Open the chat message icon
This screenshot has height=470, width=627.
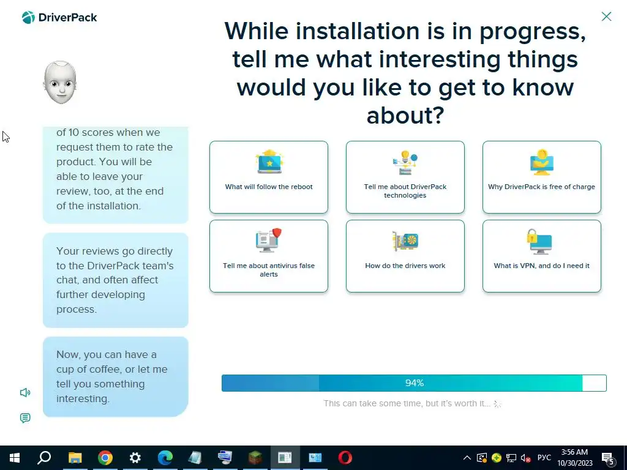pyautogui.click(x=25, y=418)
